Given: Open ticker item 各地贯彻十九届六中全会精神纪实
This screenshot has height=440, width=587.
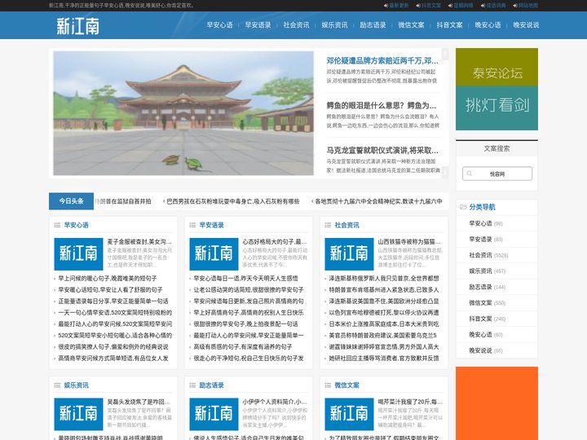Looking at the screenshot, I should [378, 201].
